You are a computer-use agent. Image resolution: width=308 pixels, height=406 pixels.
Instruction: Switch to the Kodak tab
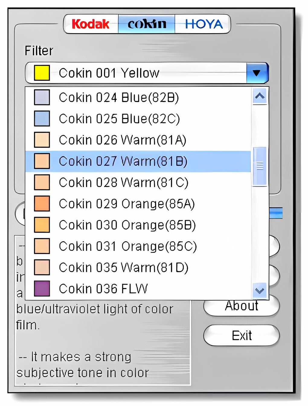click(90, 24)
